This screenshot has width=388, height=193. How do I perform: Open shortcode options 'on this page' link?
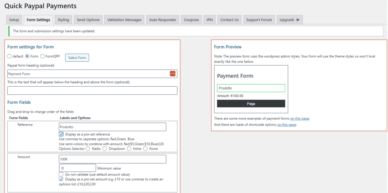click(x=286, y=125)
